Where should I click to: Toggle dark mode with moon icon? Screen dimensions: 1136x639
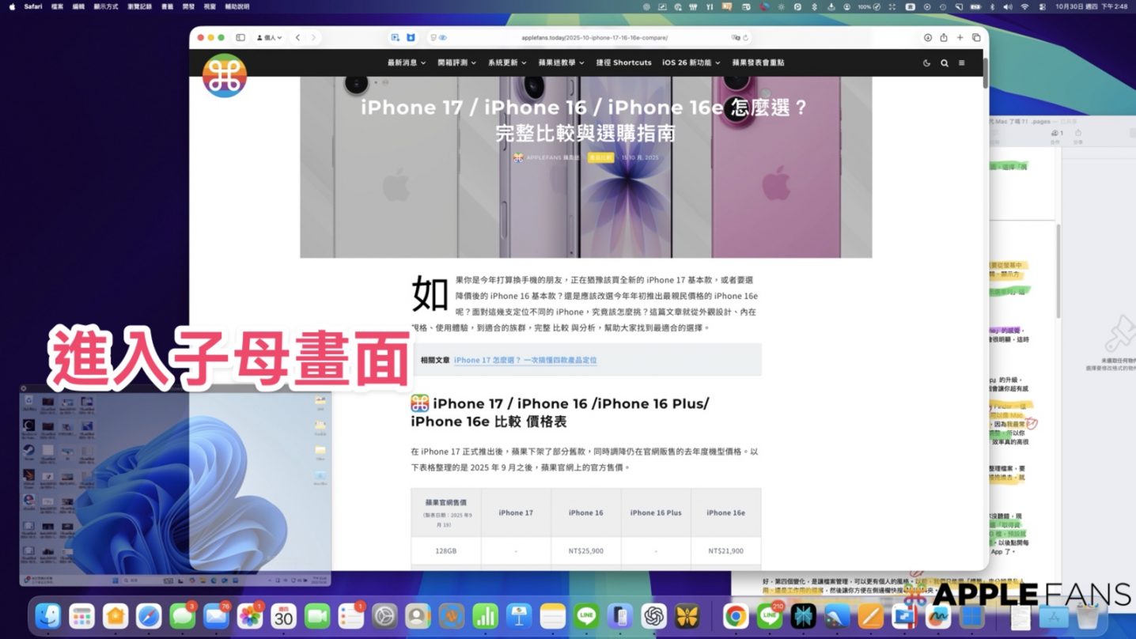point(927,63)
